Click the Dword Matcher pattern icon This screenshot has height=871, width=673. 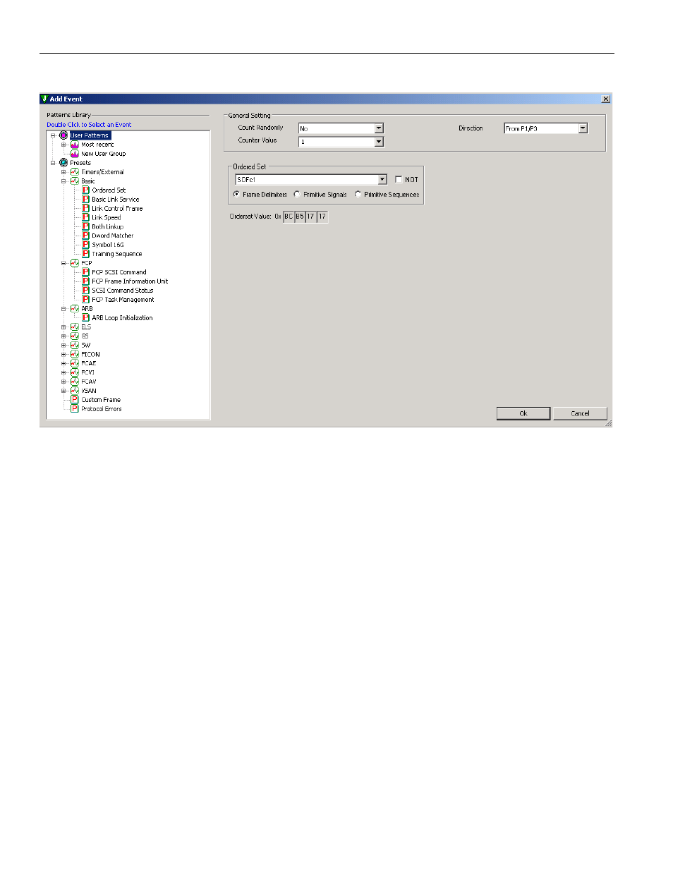click(85, 236)
